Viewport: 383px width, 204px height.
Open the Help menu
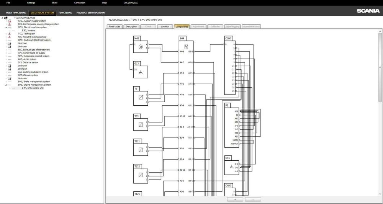104,3
